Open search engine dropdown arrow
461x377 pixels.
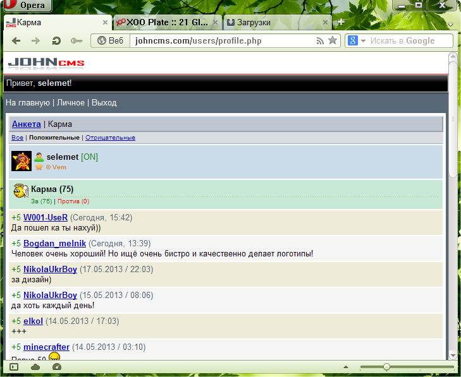pos(363,41)
